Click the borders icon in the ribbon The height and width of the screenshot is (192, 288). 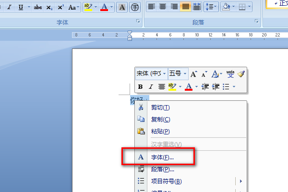click(242, 7)
